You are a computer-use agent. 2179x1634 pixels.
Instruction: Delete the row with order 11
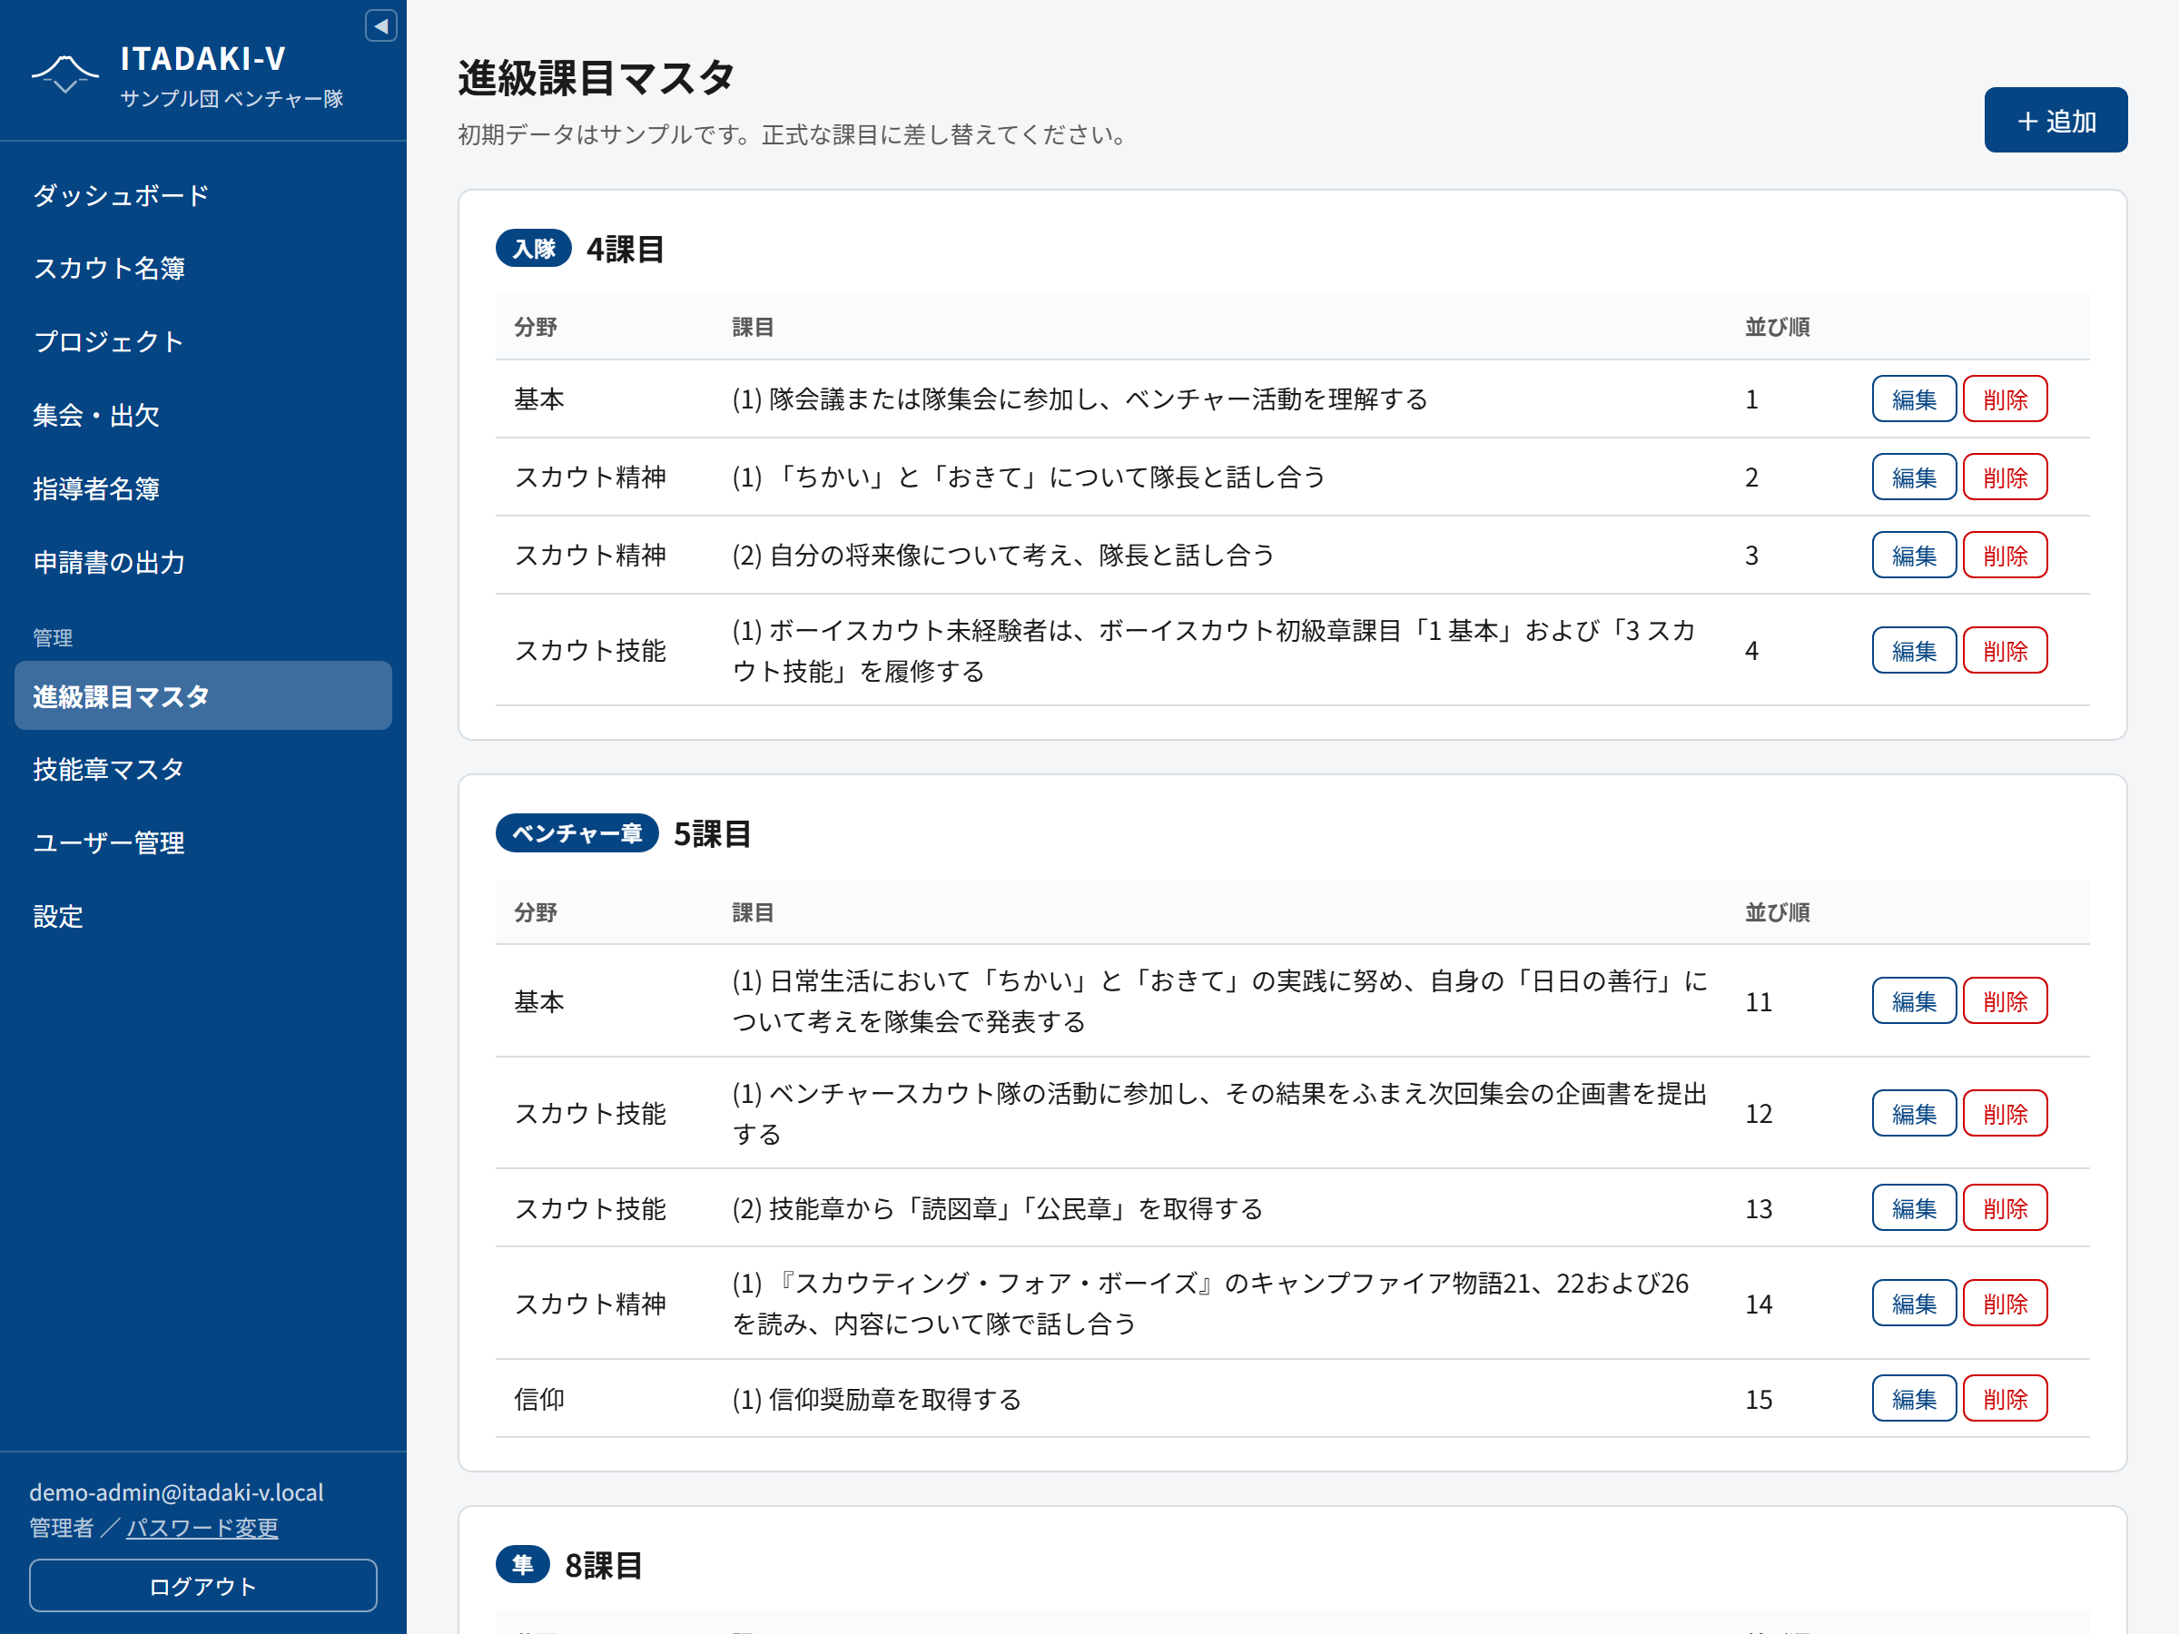2005,1001
